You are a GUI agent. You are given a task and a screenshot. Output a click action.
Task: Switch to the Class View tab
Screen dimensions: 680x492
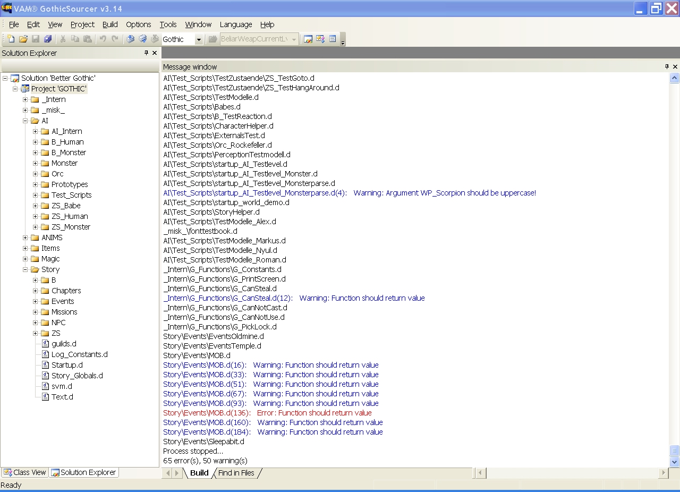click(x=25, y=472)
